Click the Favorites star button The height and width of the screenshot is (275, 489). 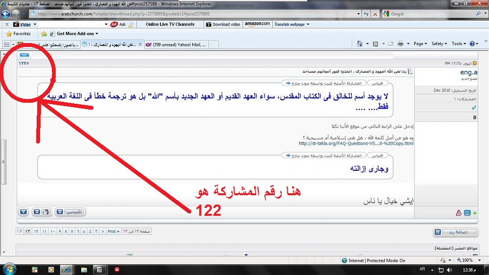[x=18, y=34]
